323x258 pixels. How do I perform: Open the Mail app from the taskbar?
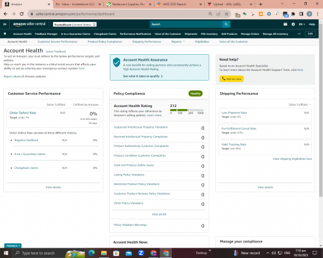(x=129, y=253)
